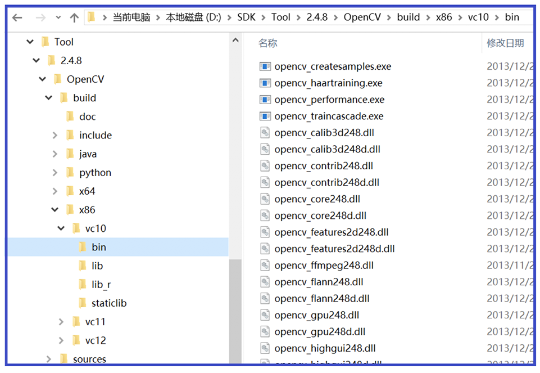Collapse the 2.4.8 folder in tree
The width and height of the screenshot is (540, 373).
pyautogui.click(x=37, y=61)
